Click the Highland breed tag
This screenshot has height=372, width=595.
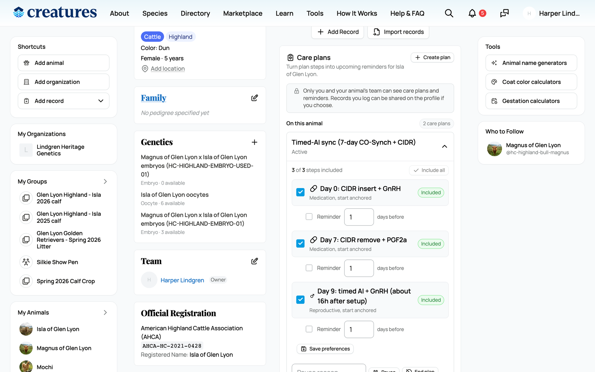[181, 37]
